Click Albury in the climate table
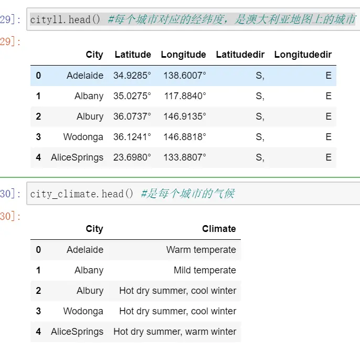Viewport: 360px width, 350px height. 90,291
